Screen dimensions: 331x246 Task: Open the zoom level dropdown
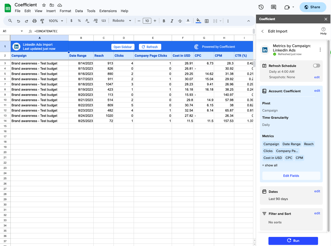click(56, 21)
